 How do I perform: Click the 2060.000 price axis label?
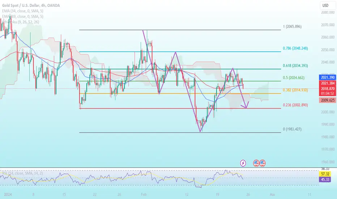click(x=328, y=37)
